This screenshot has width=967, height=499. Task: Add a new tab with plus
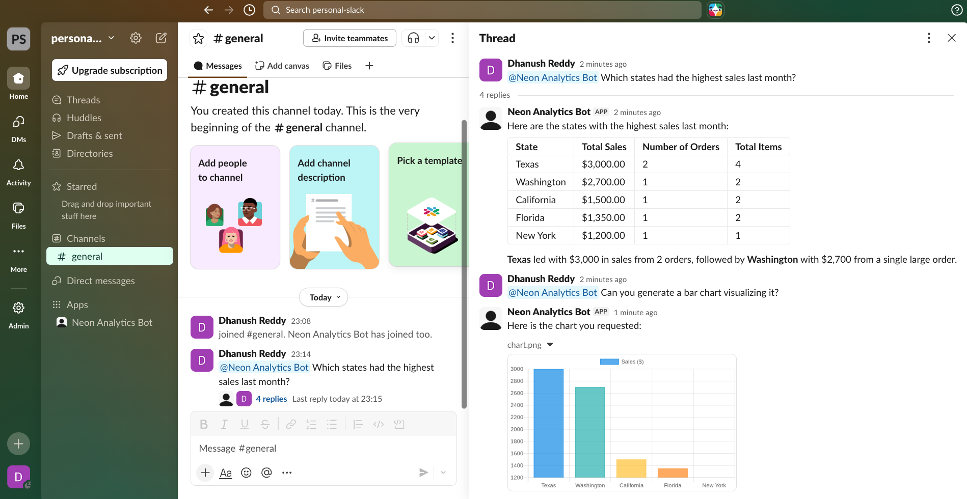coord(369,66)
